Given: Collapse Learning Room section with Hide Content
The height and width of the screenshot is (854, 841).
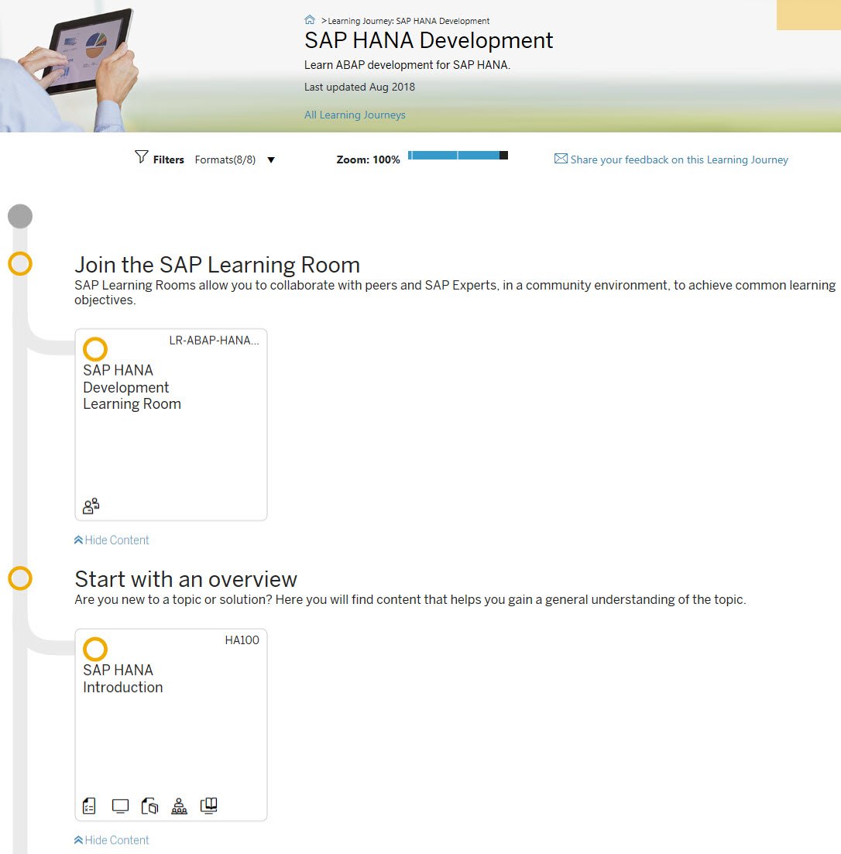Looking at the screenshot, I should coord(112,540).
